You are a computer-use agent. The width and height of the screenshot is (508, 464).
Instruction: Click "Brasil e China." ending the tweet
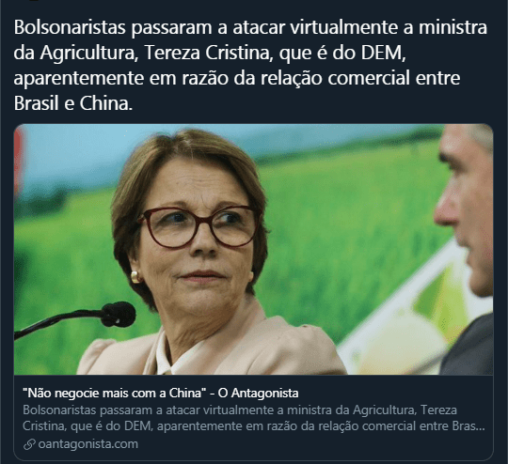coord(73,103)
